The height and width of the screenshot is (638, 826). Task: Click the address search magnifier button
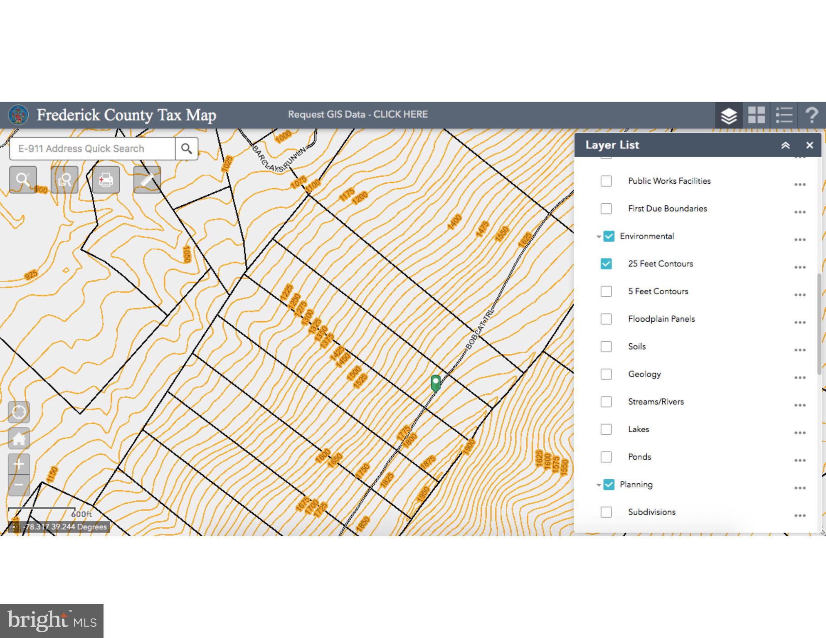point(186,149)
